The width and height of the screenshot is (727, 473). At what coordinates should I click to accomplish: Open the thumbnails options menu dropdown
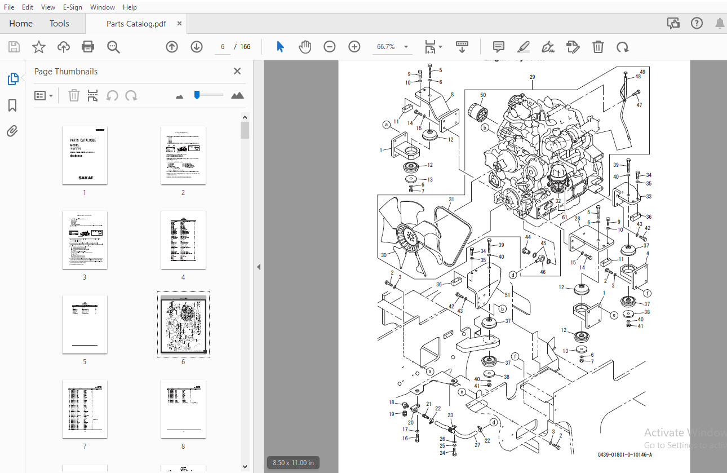coord(44,96)
